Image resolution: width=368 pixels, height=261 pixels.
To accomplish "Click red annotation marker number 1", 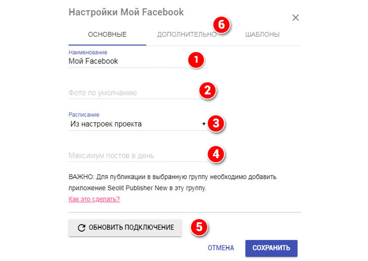I will [x=196, y=60].
